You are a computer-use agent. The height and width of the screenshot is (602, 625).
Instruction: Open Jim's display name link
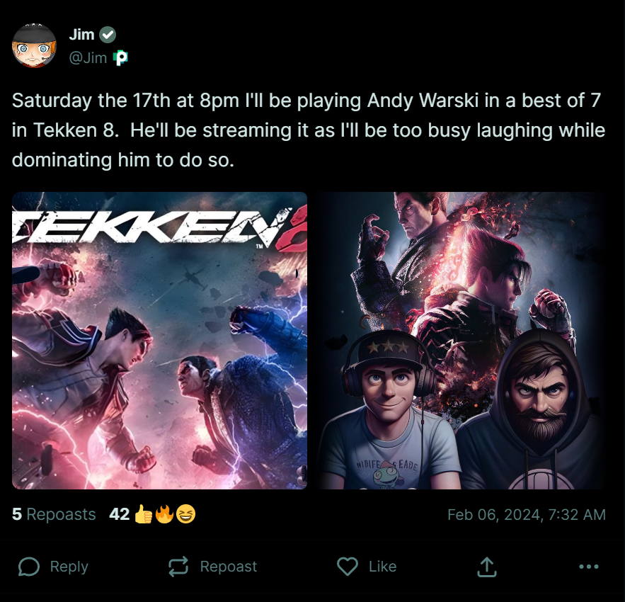pyautogui.click(x=82, y=35)
